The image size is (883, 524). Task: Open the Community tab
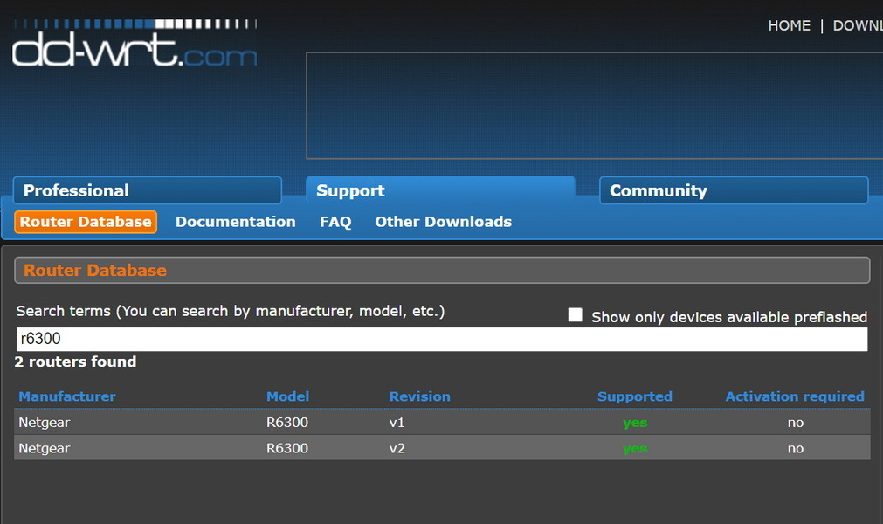(734, 190)
